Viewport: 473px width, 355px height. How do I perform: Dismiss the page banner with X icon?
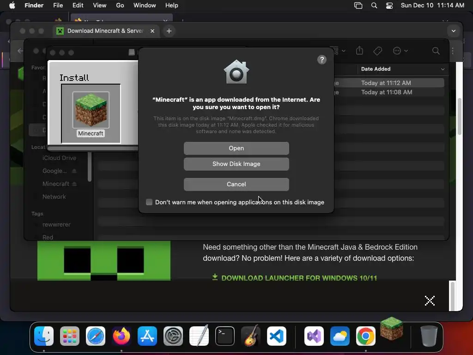click(430, 300)
